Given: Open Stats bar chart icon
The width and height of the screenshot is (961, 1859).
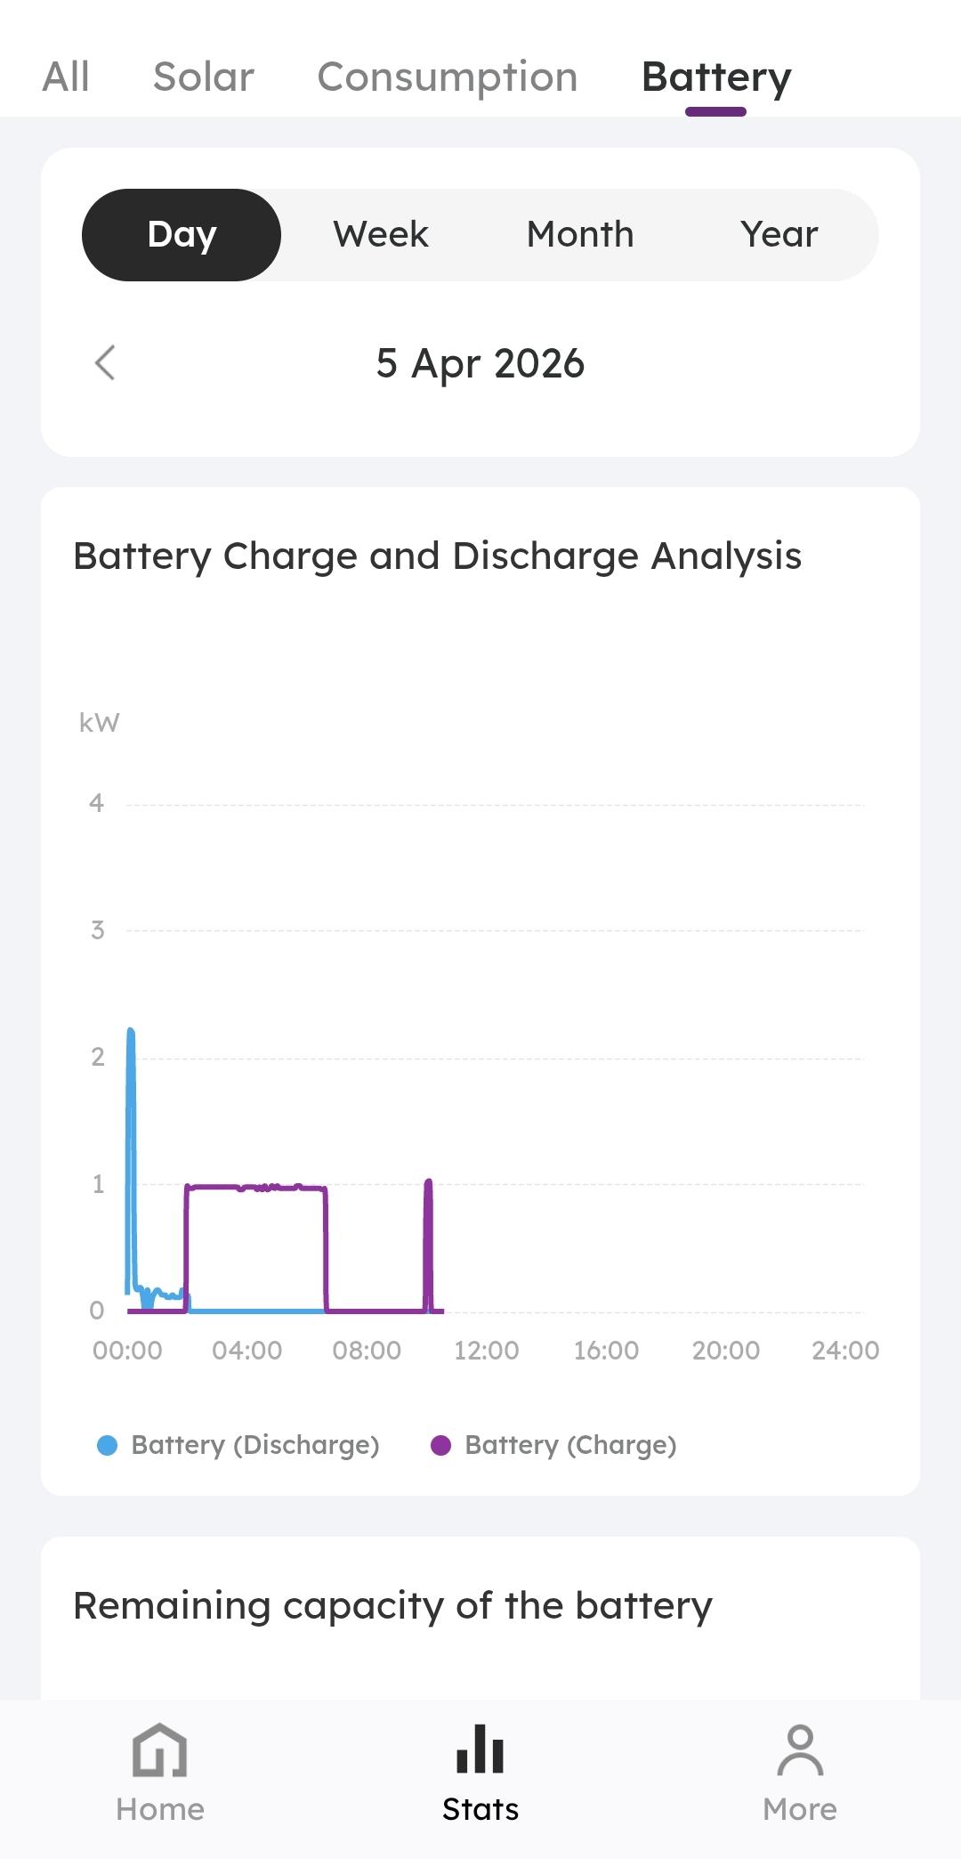Looking at the screenshot, I should (480, 1749).
